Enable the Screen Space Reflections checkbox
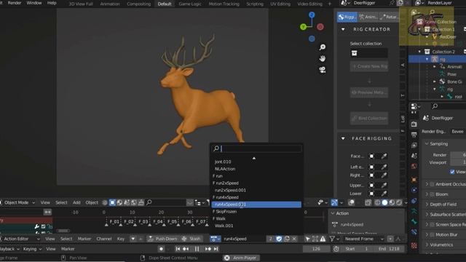The width and height of the screenshot is (466, 262). coord(432,225)
